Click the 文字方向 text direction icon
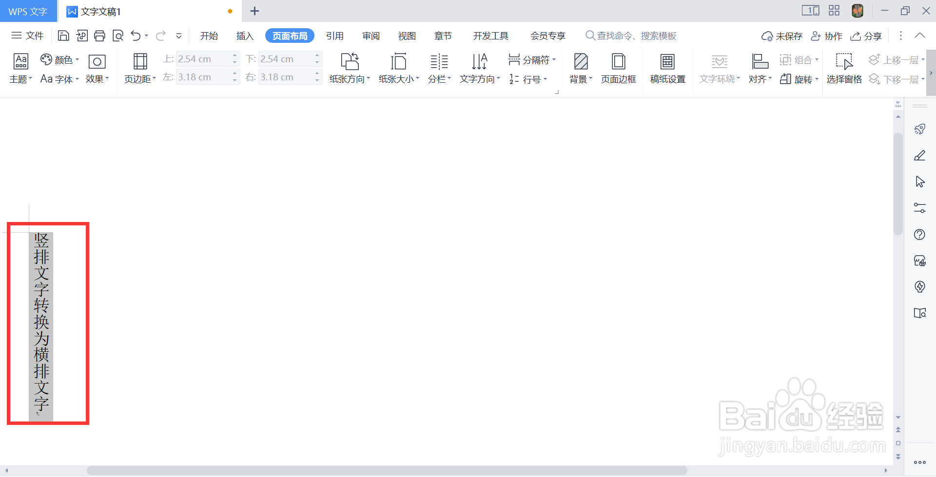The image size is (936, 477). pyautogui.click(x=480, y=61)
